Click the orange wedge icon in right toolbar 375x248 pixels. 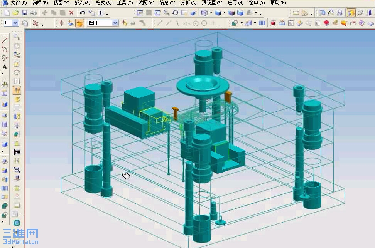pos(344,23)
